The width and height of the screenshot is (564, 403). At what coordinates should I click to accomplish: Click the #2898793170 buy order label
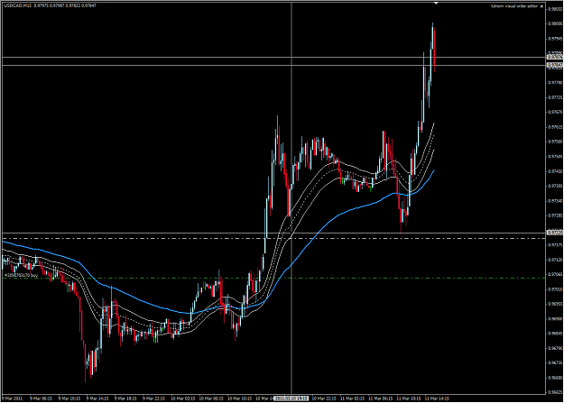point(21,275)
